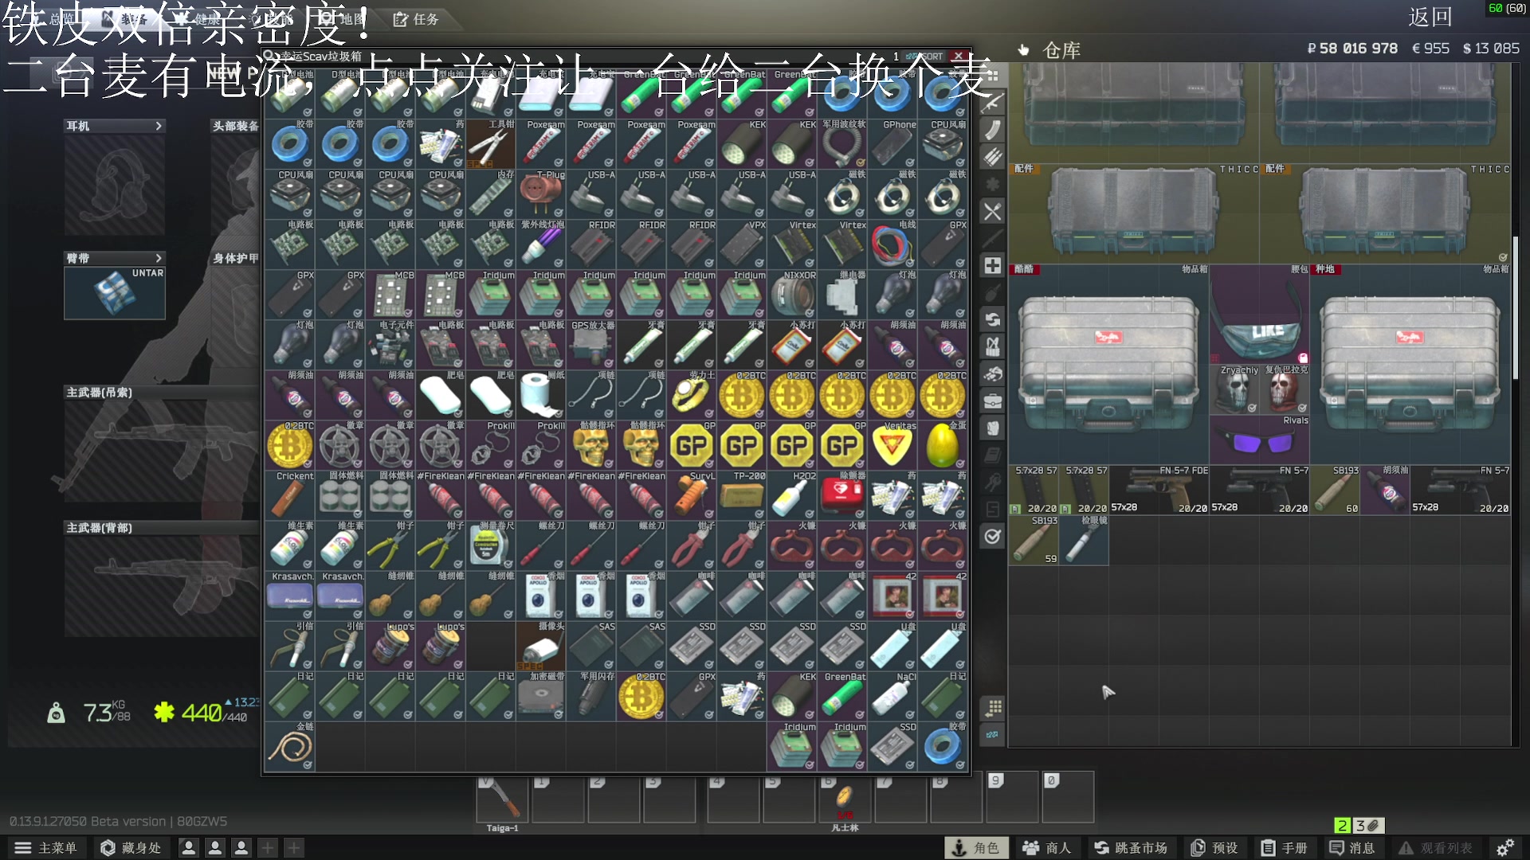Open 商人 traders tab
The height and width of the screenshot is (860, 1530).
pos(1047,848)
